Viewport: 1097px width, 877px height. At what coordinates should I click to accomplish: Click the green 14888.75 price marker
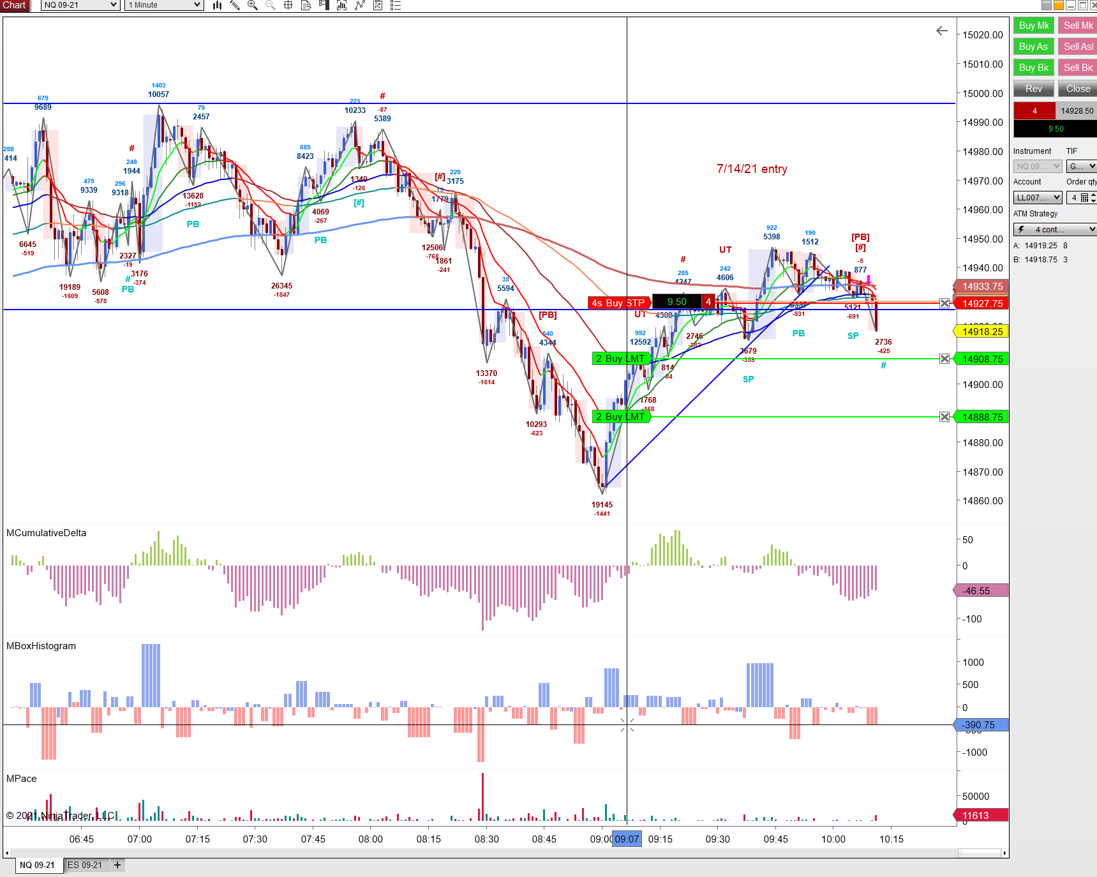[x=981, y=417]
